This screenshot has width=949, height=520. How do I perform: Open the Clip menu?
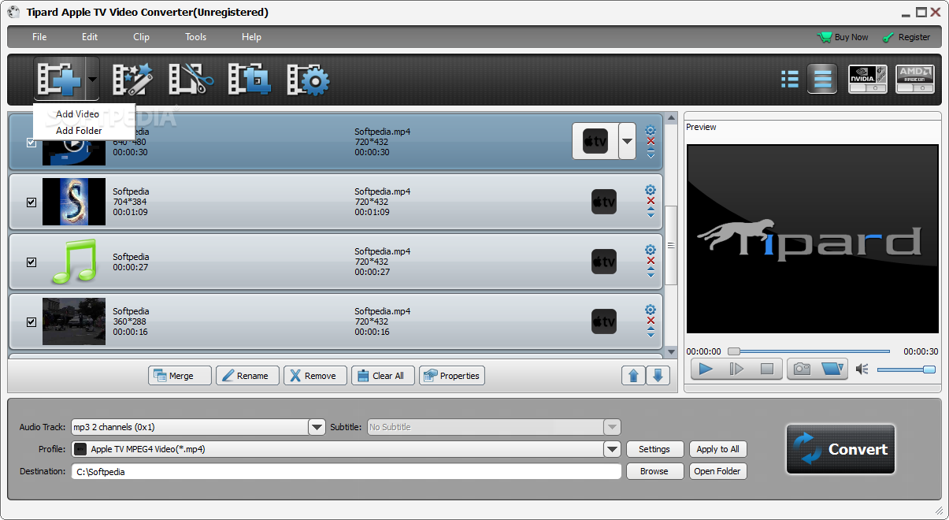click(141, 37)
